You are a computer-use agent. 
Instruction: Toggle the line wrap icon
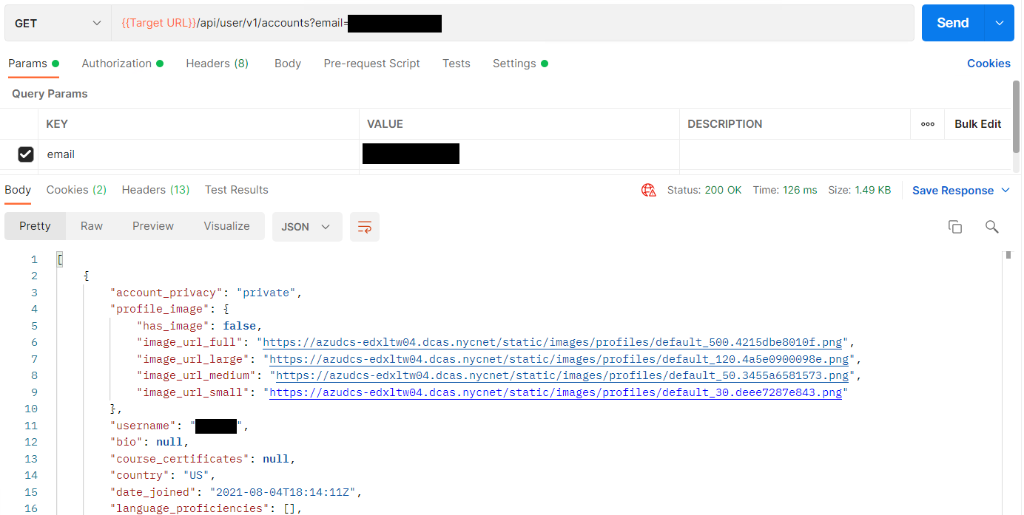click(x=365, y=227)
